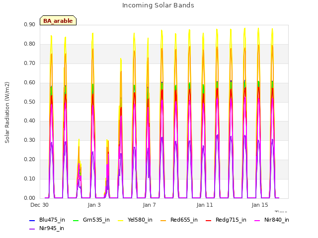Click the 0.00 y-axis tick label

(29, 198)
